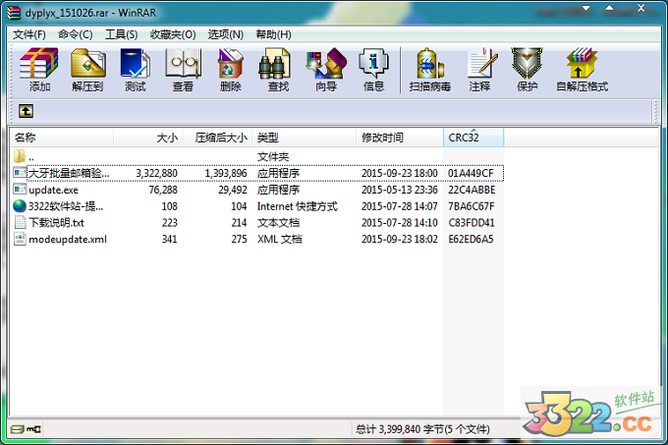Sort by 类型 column header

(x=305, y=138)
